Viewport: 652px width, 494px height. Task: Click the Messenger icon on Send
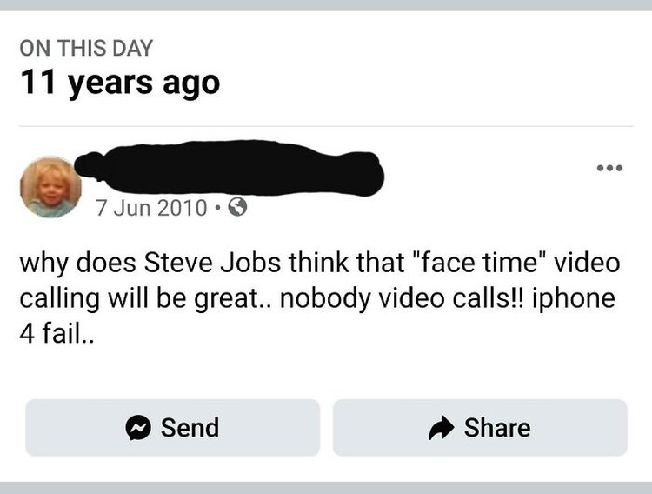click(x=136, y=428)
